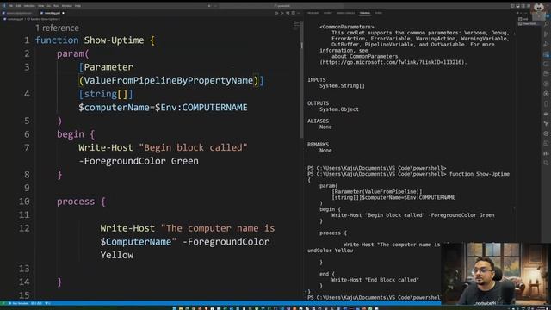Open the folder icon in the activity bar
This screenshot has height=310, width=551.
(546, 74)
